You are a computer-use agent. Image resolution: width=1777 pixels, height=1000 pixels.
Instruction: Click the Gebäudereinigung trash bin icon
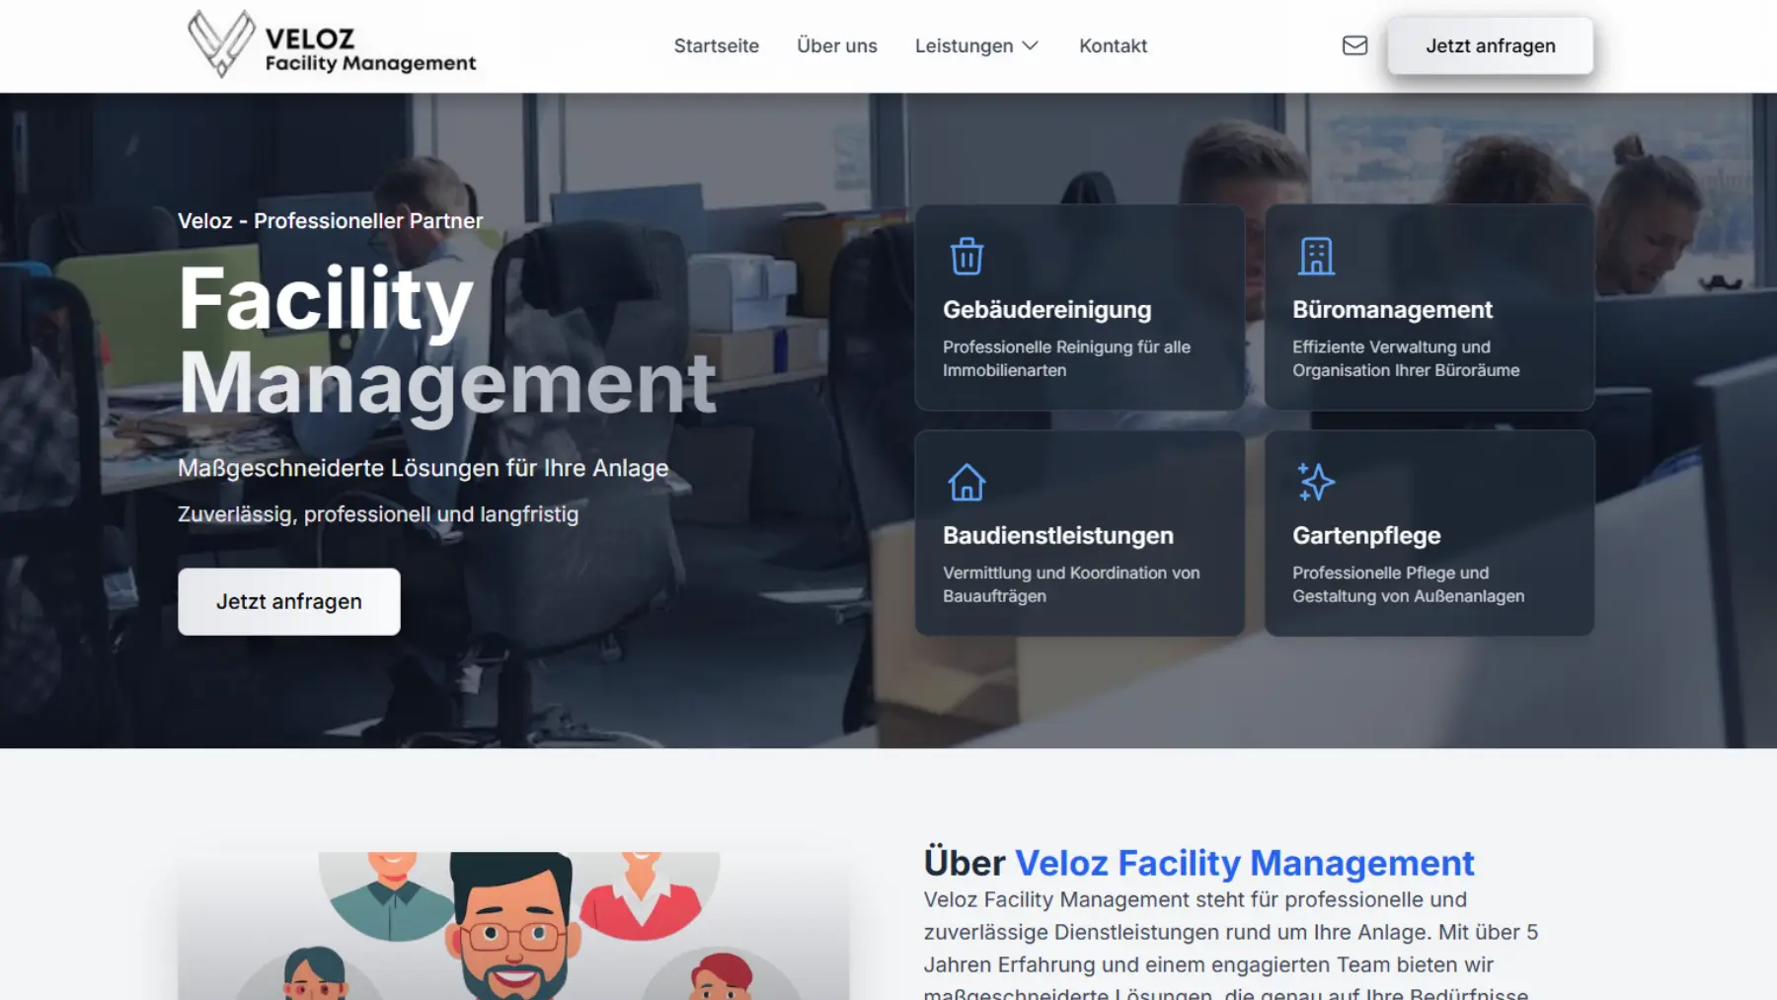click(x=966, y=255)
